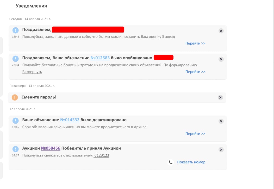Image resolution: width=274 pixels, height=189 pixels.
Task: Open auction link №058456
Action: coord(51,148)
